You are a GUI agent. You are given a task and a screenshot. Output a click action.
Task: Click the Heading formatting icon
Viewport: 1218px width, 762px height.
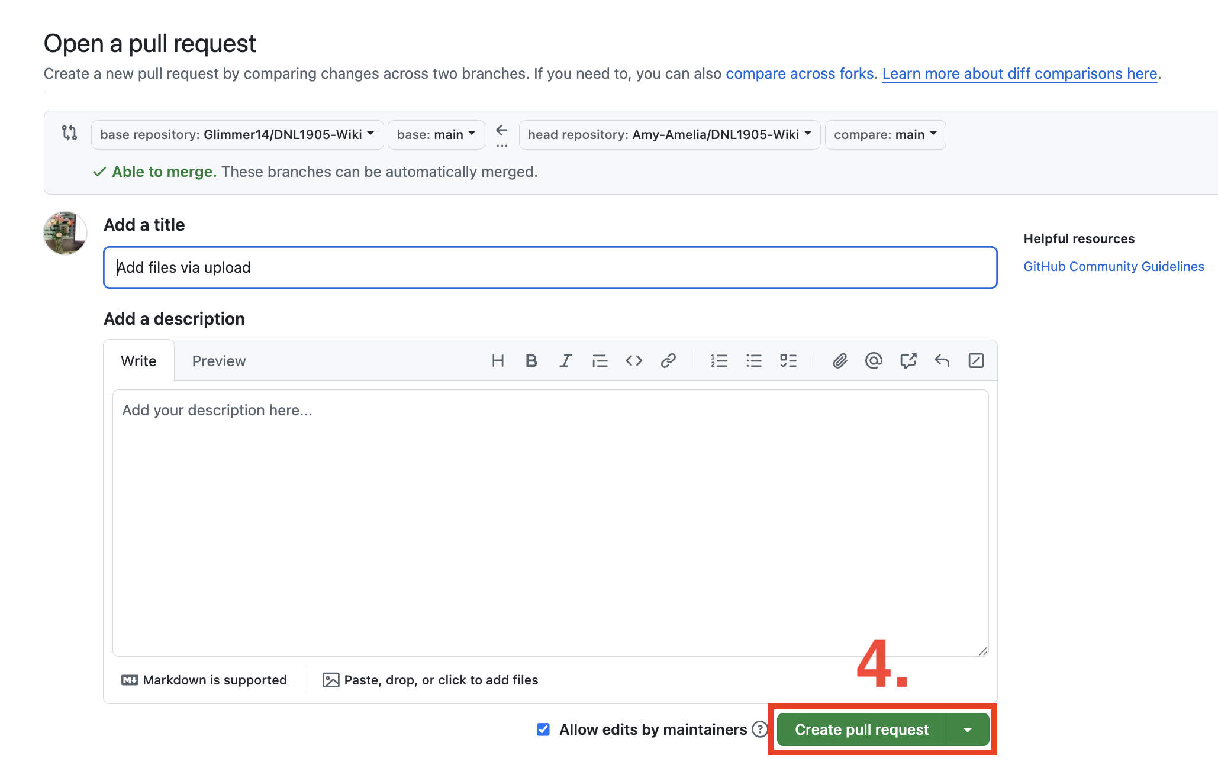498,361
